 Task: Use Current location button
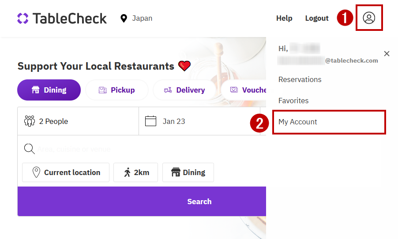66,172
